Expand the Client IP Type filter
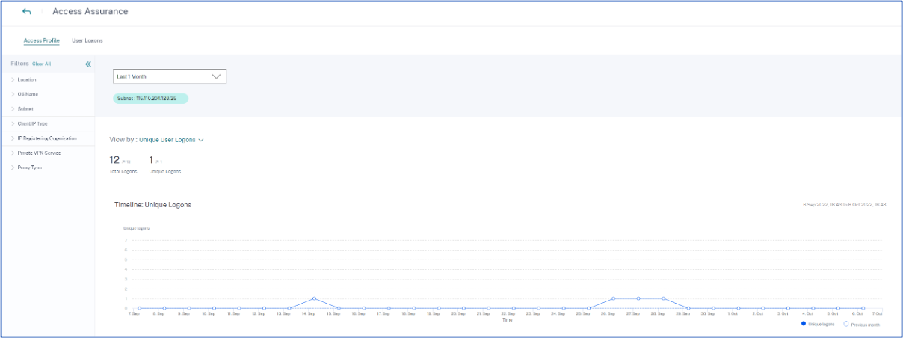The height and width of the screenshot is (341, 903). click(x=32, y=123)
